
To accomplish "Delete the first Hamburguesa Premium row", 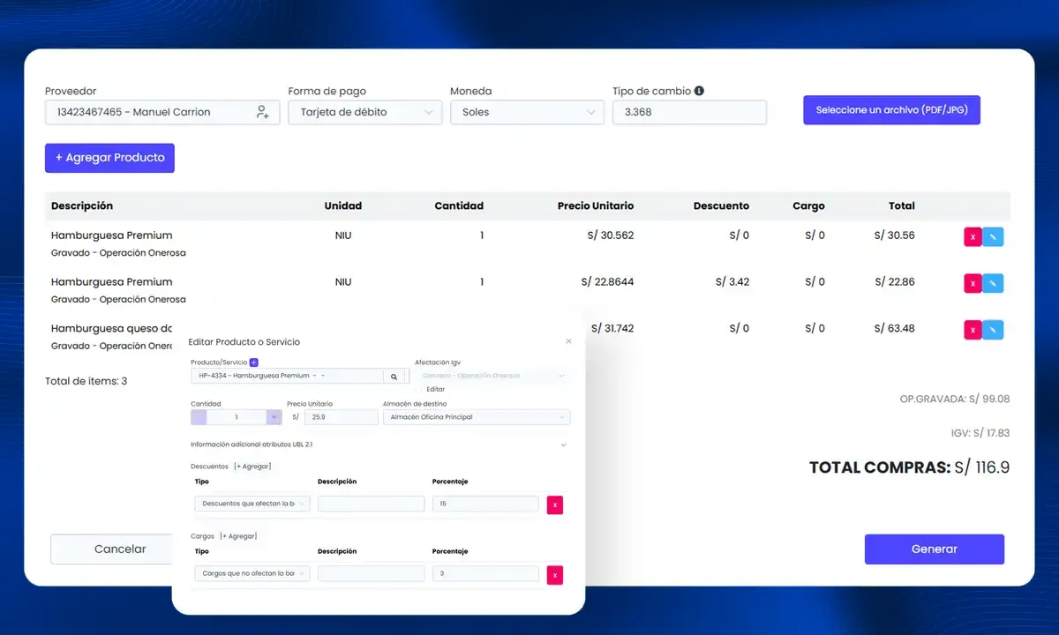I will coord(973,236).
